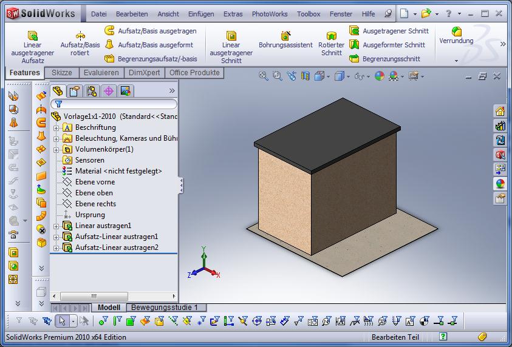Open the display style dropdown arrow
Image resolution: width=512 pixels, height=347 pixels.
349,76
